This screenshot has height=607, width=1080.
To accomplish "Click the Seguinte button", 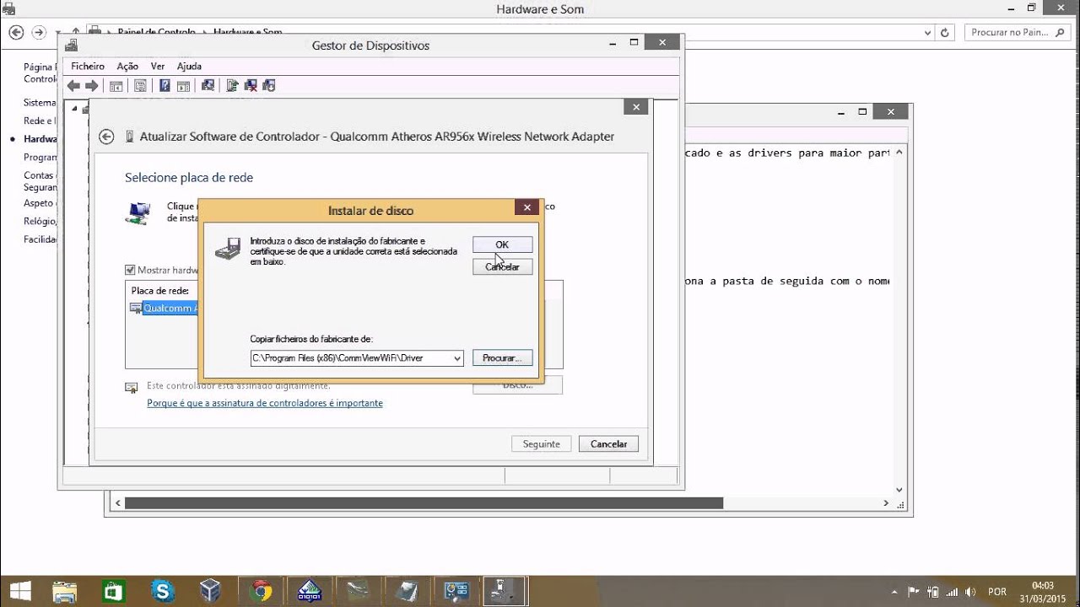I will [x=541, y=443].
